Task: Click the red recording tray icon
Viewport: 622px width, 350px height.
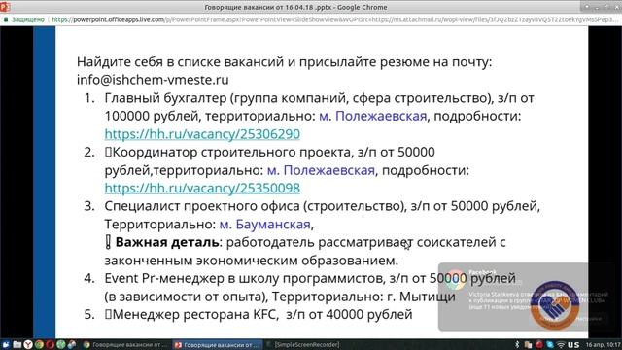Action: click(539, 344)
